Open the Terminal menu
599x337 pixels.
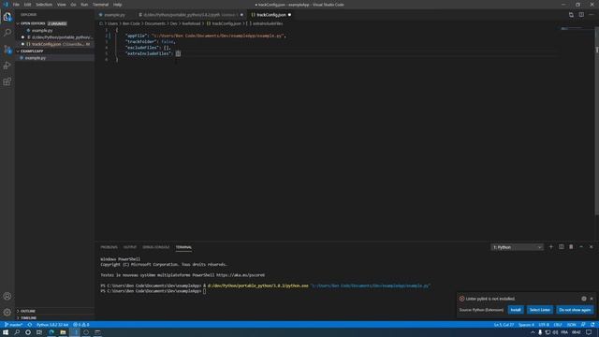(100, 5)
